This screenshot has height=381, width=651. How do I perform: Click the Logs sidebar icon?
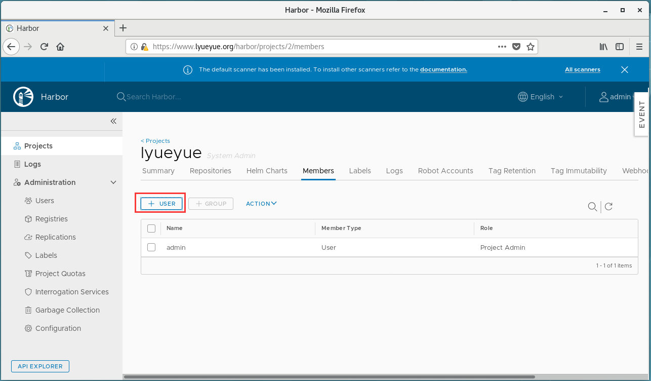click(17, 164)
